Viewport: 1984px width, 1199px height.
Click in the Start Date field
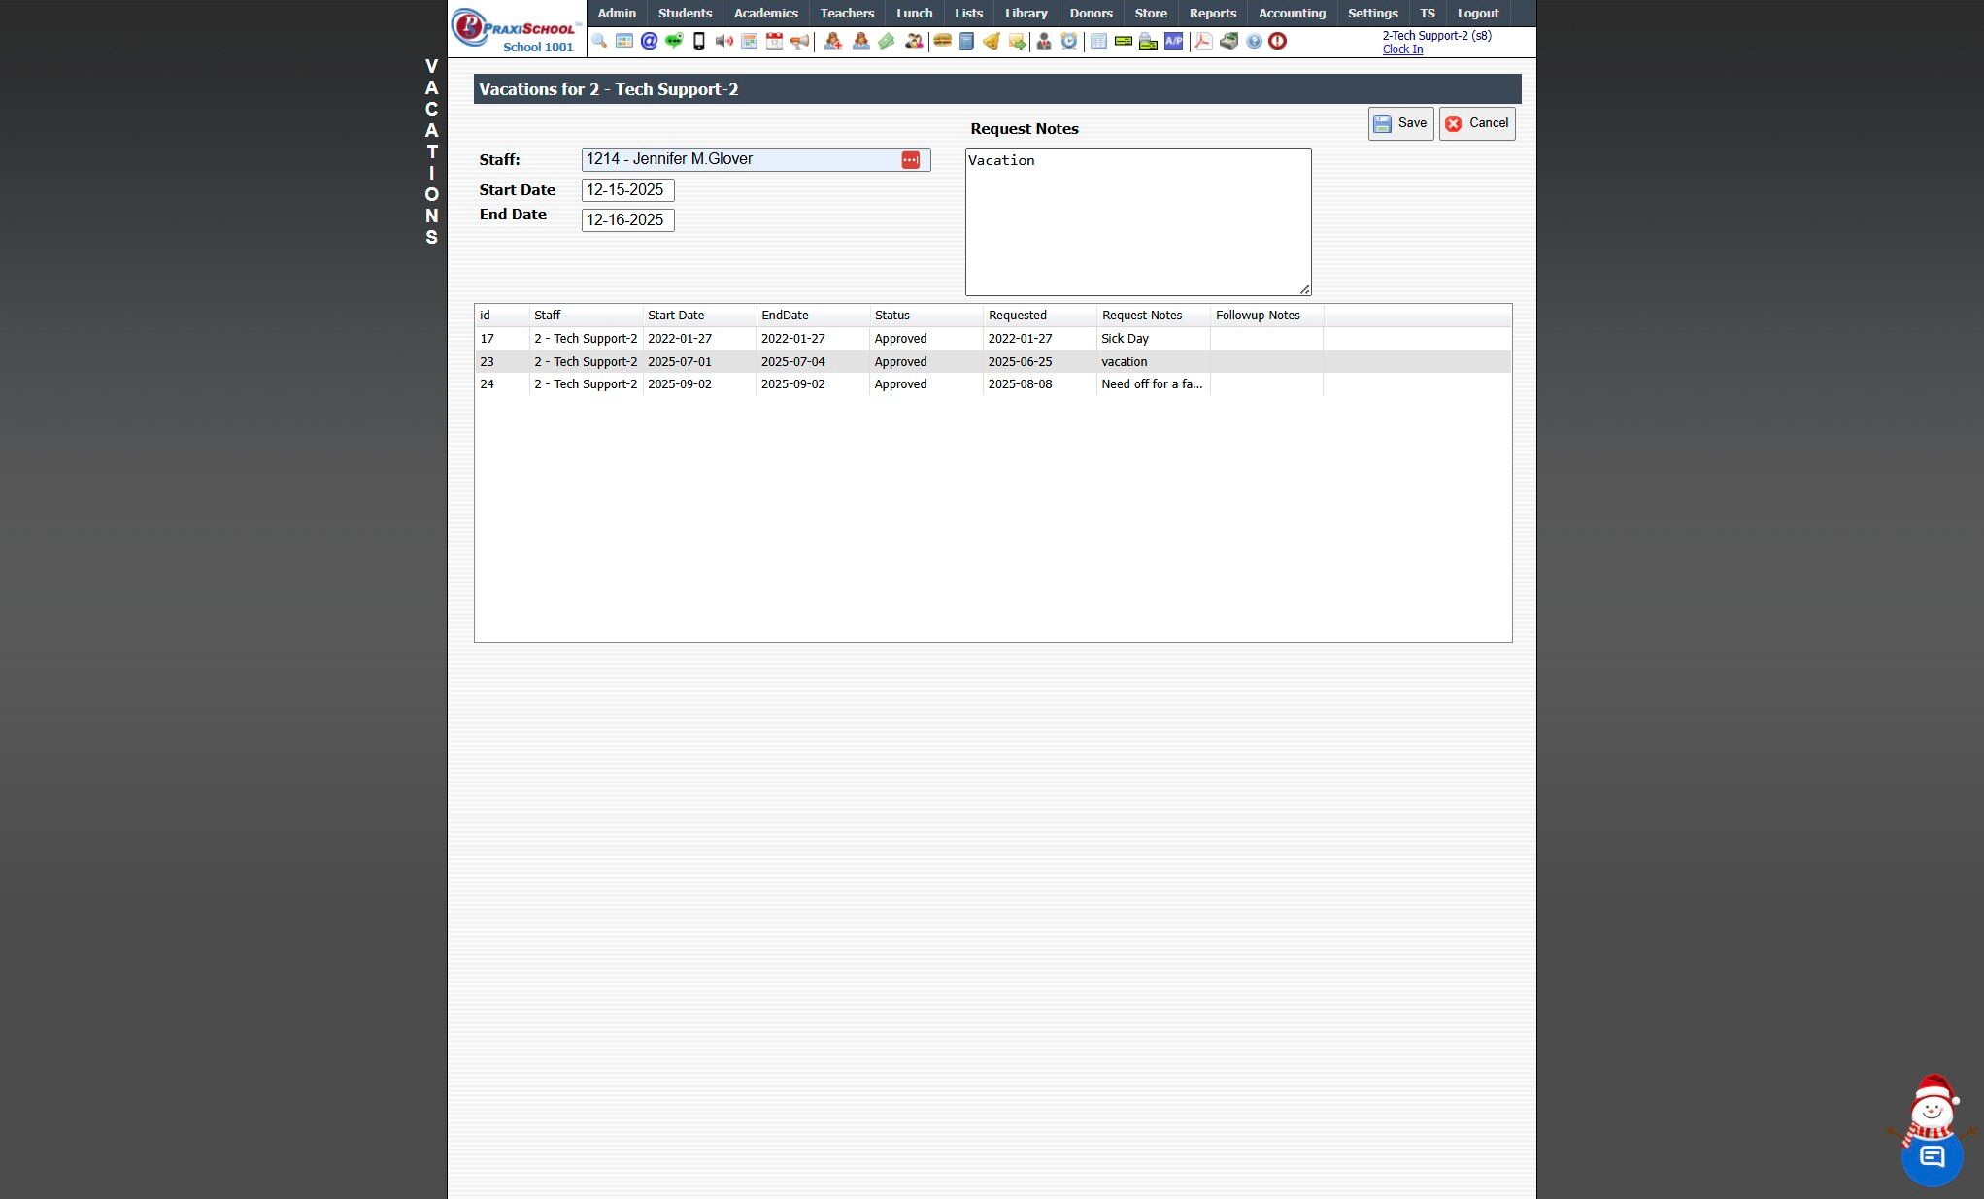(627, 190)
